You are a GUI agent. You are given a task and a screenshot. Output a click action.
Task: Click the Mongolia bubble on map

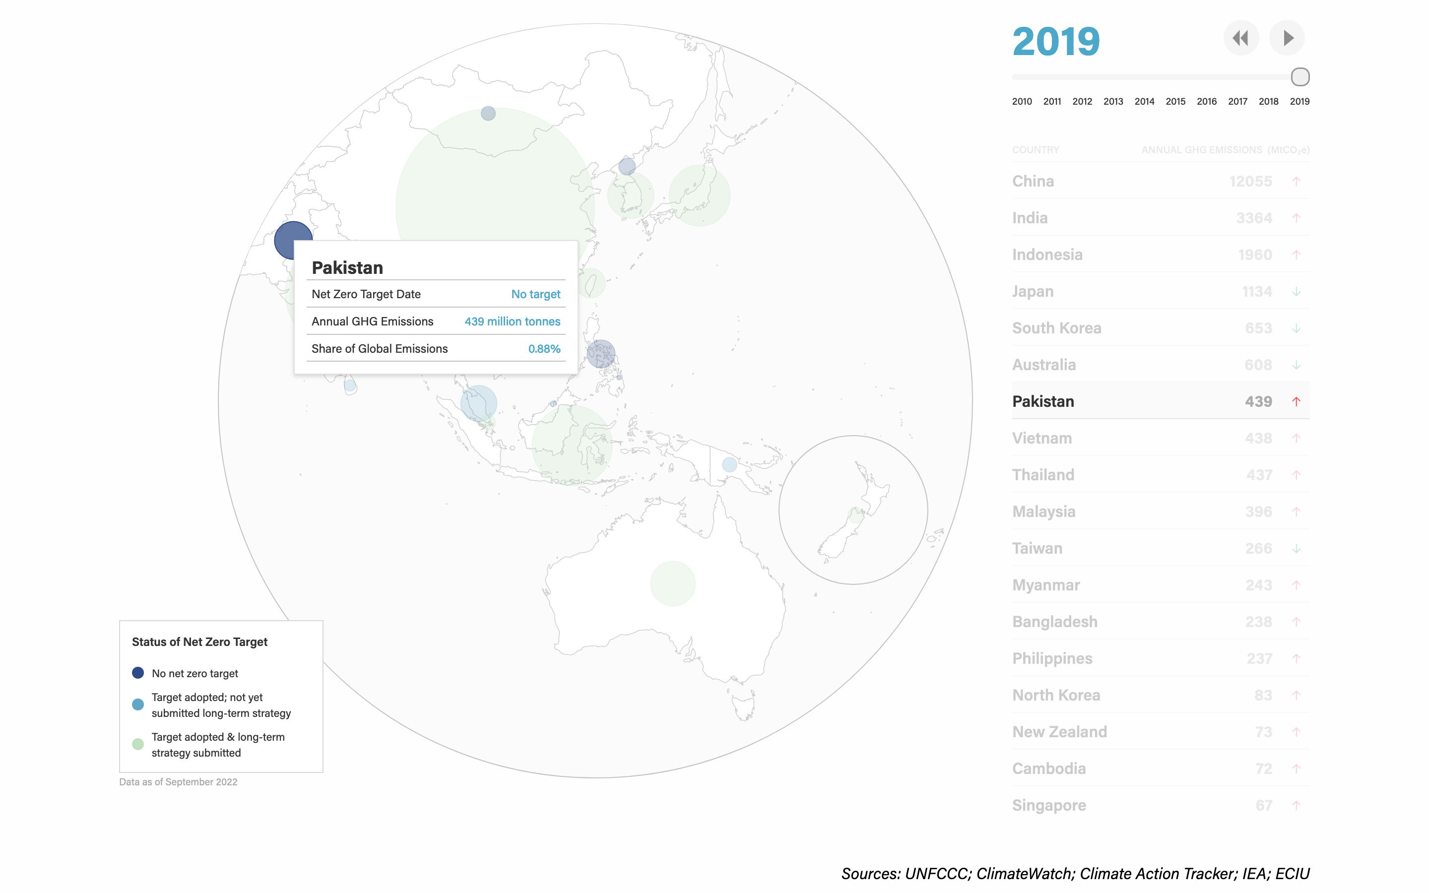tap(488, 114)
